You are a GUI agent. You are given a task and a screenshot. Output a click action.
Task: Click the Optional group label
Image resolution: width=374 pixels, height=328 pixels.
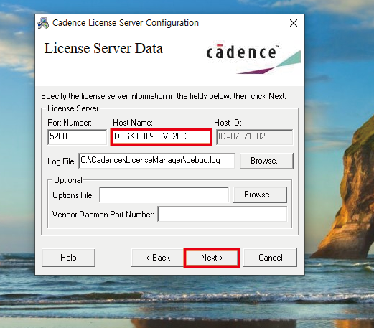(68, 180)
